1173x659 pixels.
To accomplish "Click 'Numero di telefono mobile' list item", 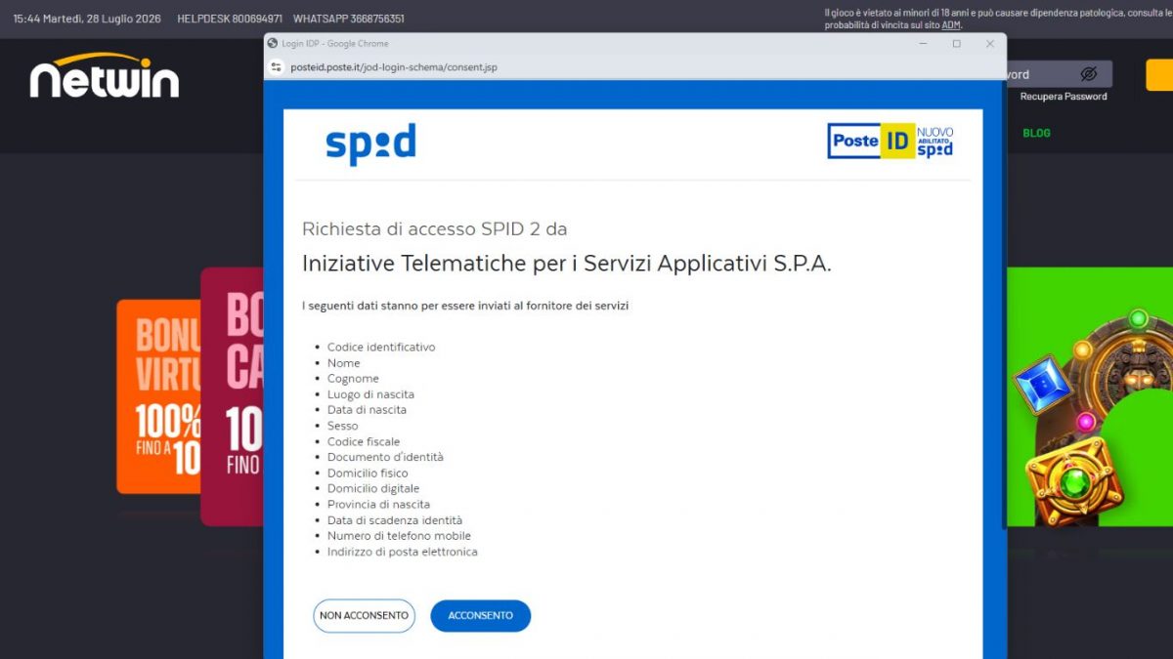I will 399,536.
